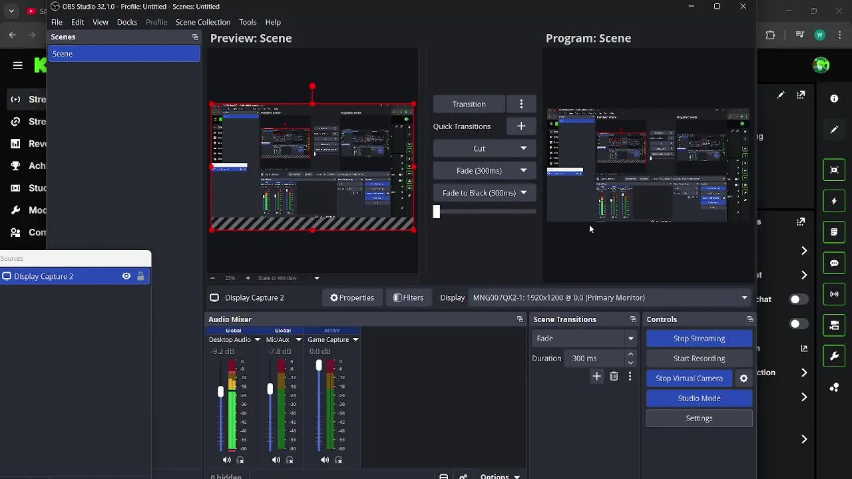
Task: Click Mic/Aux volume fader handle
Action: (x=270, y=389)
